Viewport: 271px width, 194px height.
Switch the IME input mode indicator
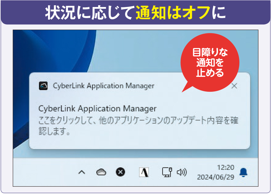point(144,172)
